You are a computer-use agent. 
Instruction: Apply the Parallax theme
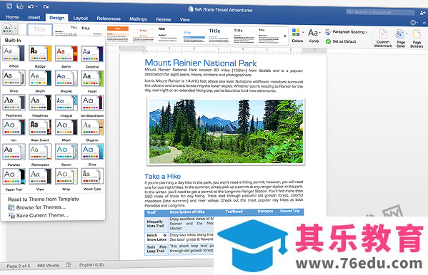click(14, 152)
